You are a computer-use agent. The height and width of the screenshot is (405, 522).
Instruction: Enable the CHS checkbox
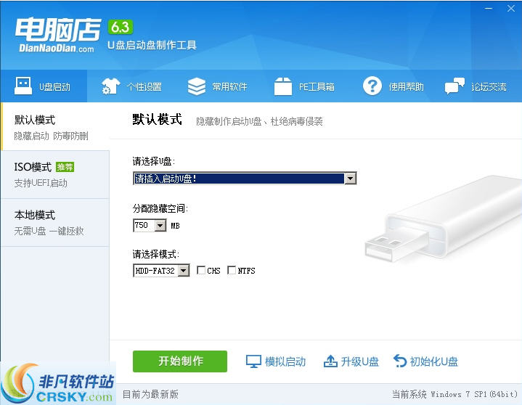201,271
